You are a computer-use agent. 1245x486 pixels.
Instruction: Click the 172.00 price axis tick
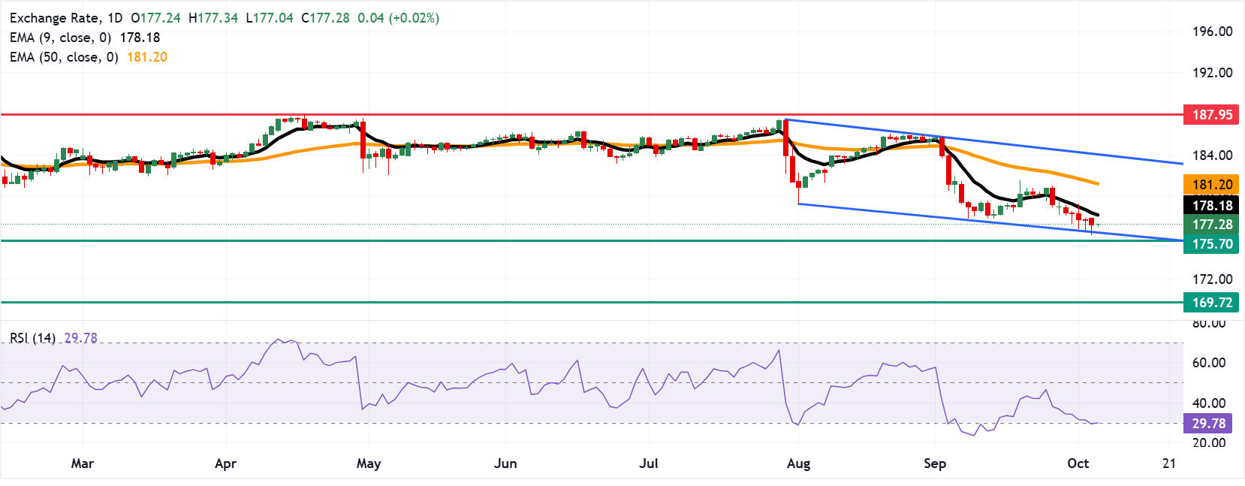(x=1213, y=279)
